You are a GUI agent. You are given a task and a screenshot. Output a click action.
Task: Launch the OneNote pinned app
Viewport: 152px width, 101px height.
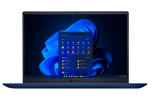(x=73, y=48)
